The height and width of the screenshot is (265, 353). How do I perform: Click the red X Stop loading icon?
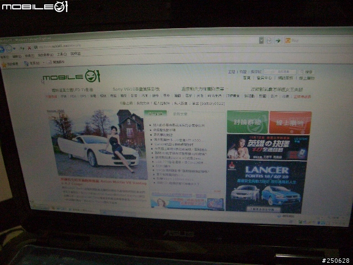click(x=29, y=48)
